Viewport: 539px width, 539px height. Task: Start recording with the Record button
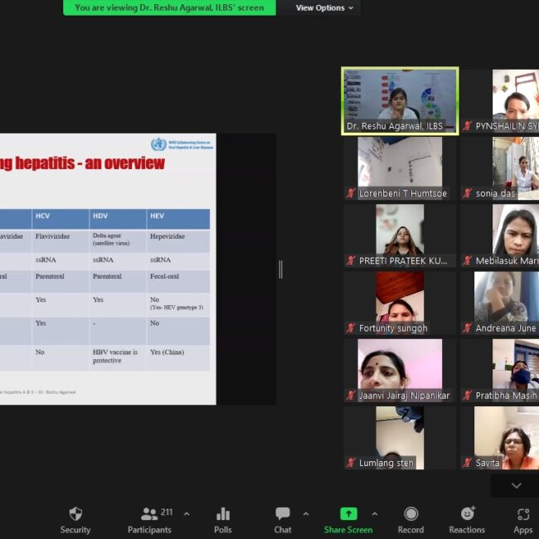[x=410, y=520]
